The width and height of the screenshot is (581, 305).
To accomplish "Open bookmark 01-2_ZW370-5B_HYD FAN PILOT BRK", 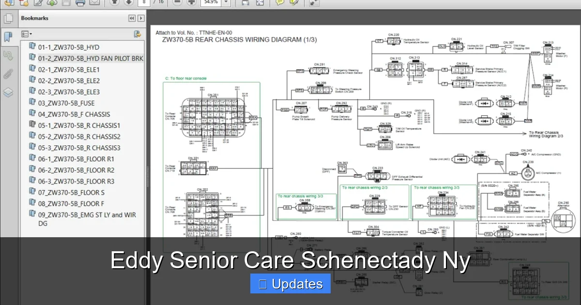I will (91, 59).
